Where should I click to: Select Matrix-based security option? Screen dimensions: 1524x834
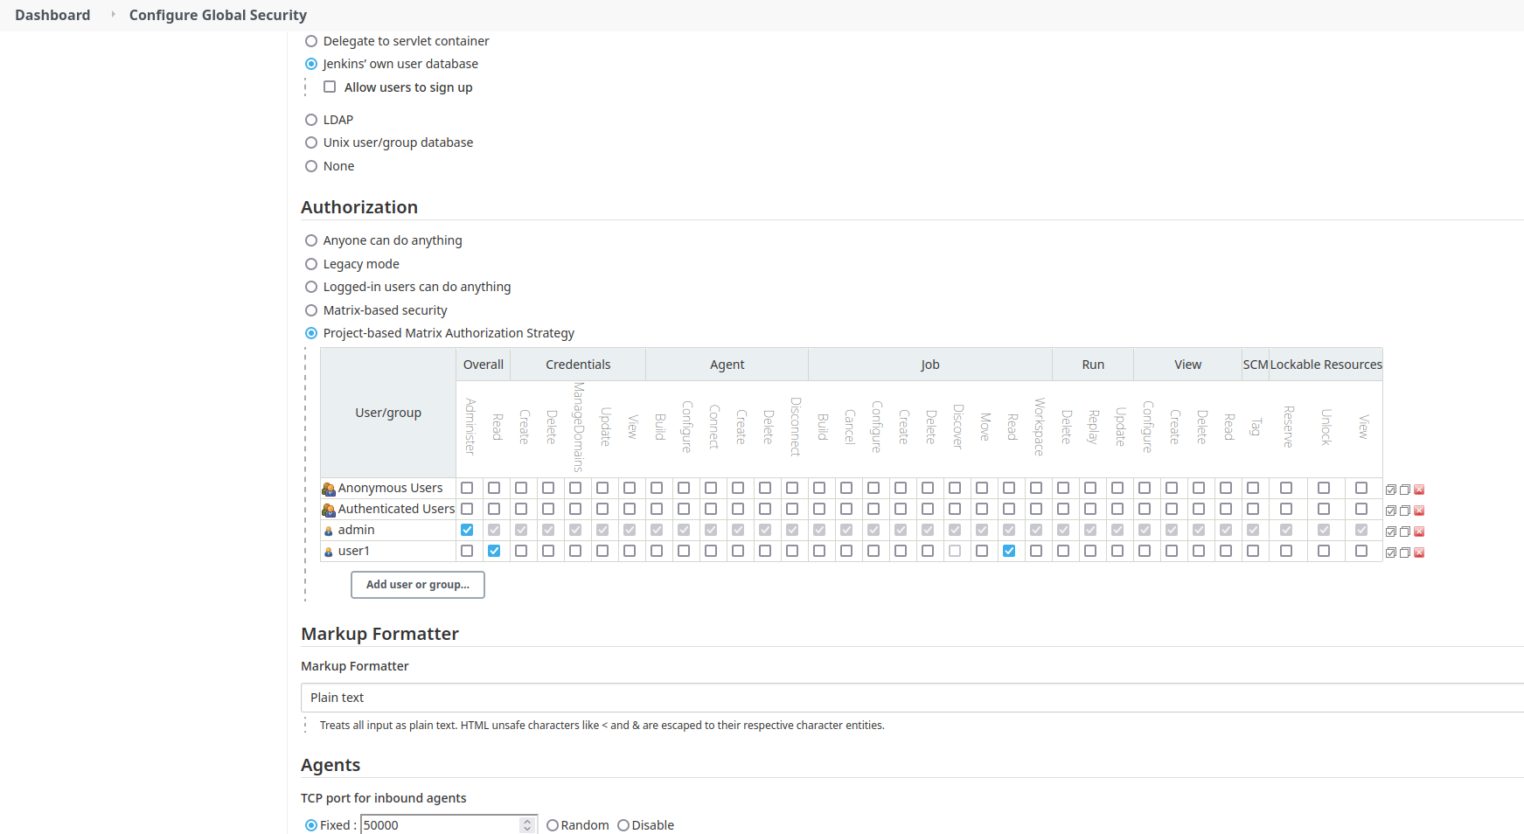point(311,310)
